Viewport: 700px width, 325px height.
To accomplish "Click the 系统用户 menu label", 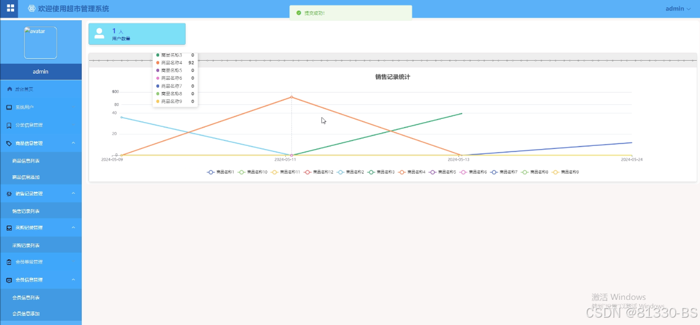I will tap(25, 107).
